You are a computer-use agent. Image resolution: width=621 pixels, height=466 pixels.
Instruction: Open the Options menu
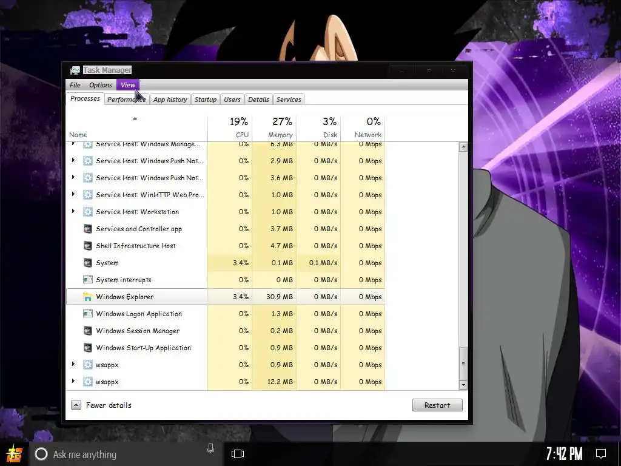click(100, 85)
